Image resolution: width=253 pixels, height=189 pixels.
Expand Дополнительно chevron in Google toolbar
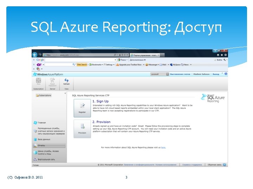tap(145, 60)
